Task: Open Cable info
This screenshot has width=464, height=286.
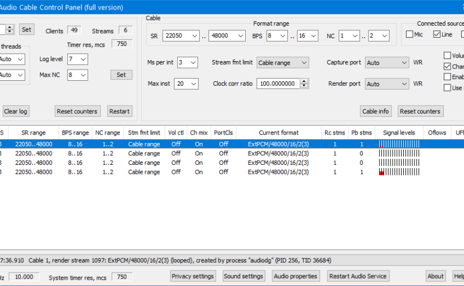Action: coord(375,111)
